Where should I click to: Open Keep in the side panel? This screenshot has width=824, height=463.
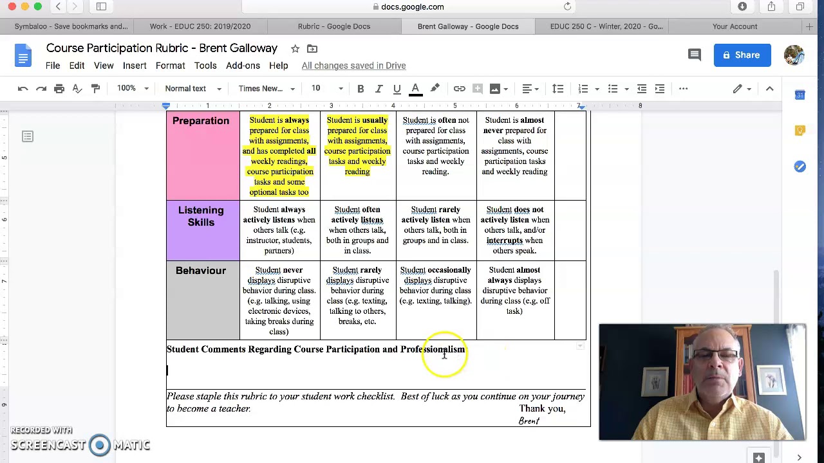(x=800, y=131)
